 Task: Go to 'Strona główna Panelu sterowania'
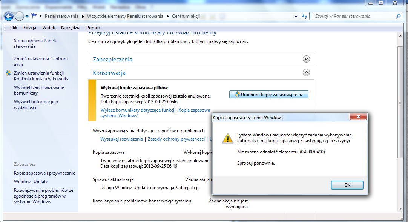click(x=36, y=43)
